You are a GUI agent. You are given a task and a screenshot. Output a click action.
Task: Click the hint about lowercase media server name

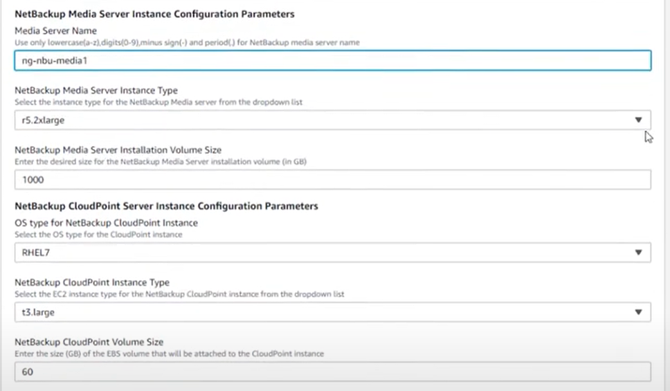(187, 43)
